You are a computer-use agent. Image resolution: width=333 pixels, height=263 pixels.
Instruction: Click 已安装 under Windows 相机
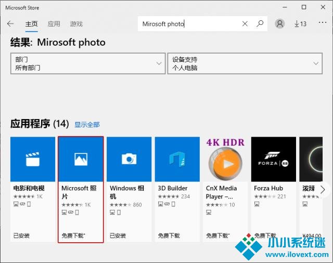point(118,235)
